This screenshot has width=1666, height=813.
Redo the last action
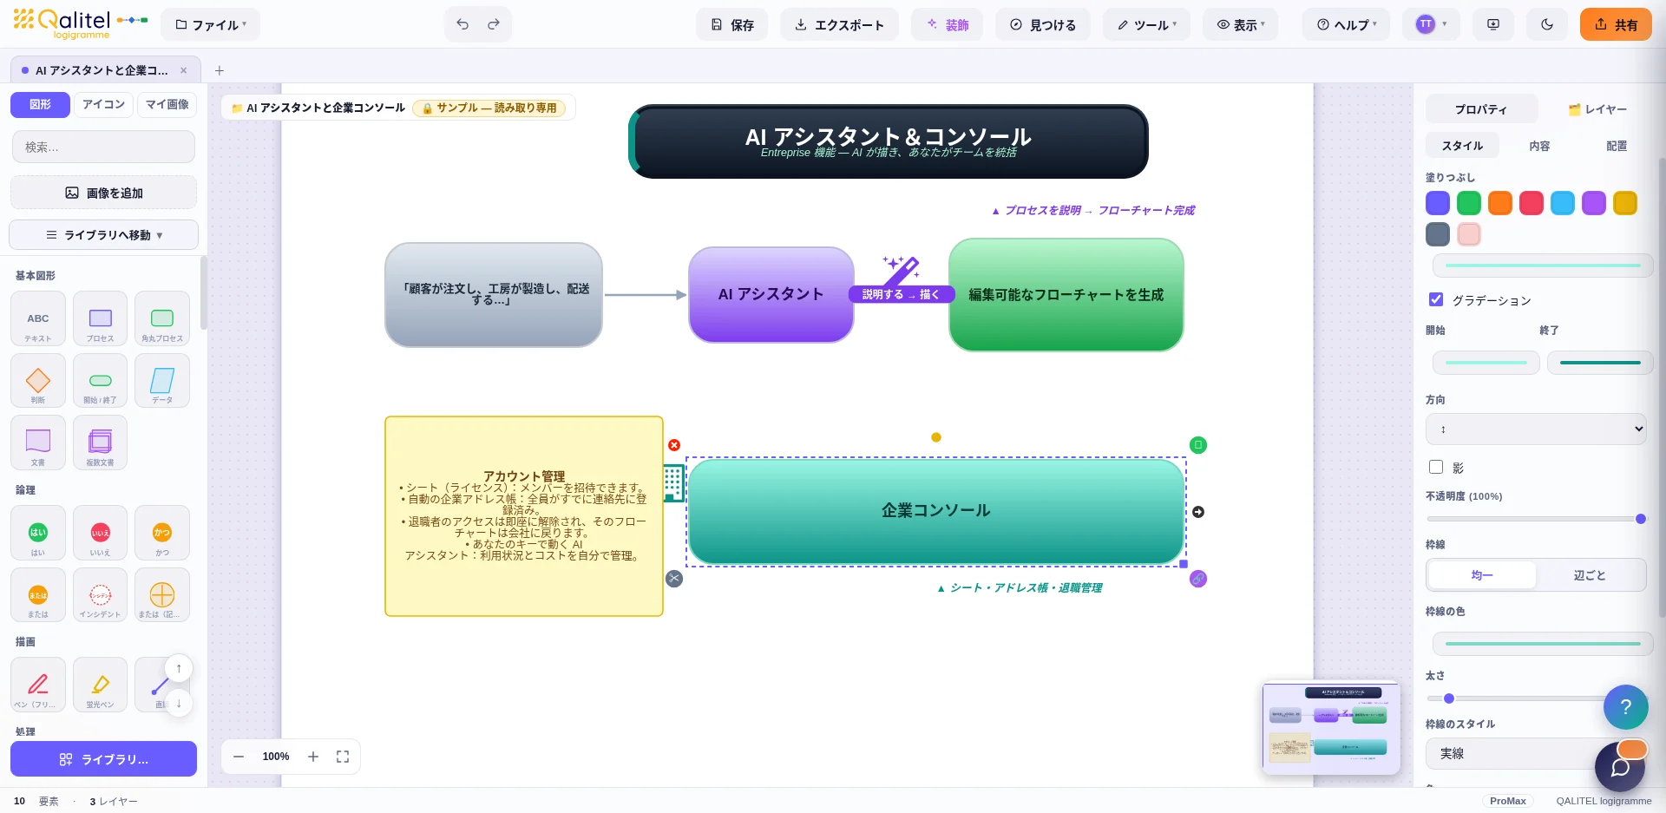pos(494,24)
